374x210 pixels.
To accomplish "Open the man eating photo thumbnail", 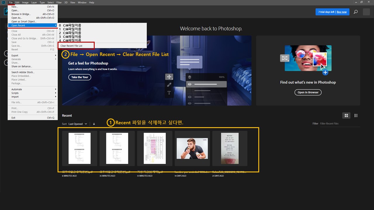I will pyautogui.click(x=192, y=148).
